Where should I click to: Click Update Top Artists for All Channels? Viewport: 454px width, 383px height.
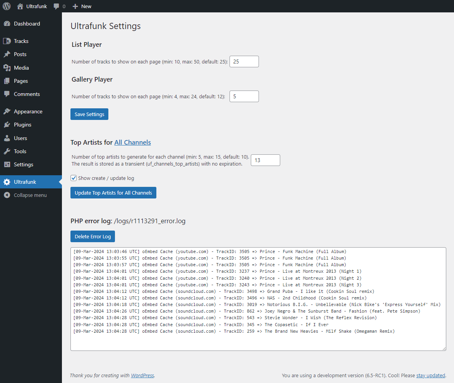tap(113, 193)
